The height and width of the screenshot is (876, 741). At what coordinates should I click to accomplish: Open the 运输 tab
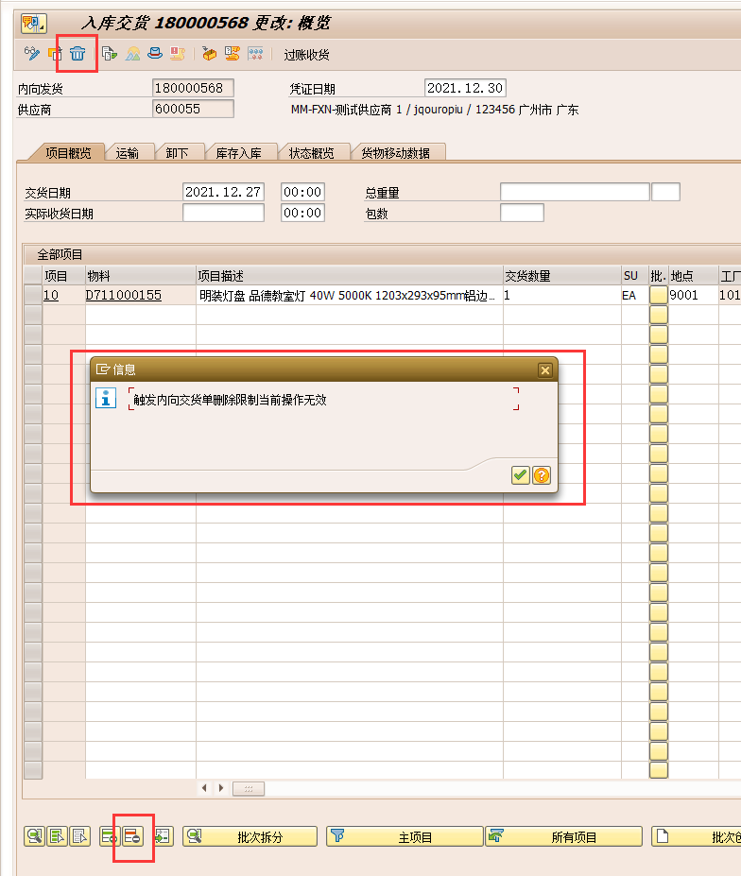(x=128, y=152)
